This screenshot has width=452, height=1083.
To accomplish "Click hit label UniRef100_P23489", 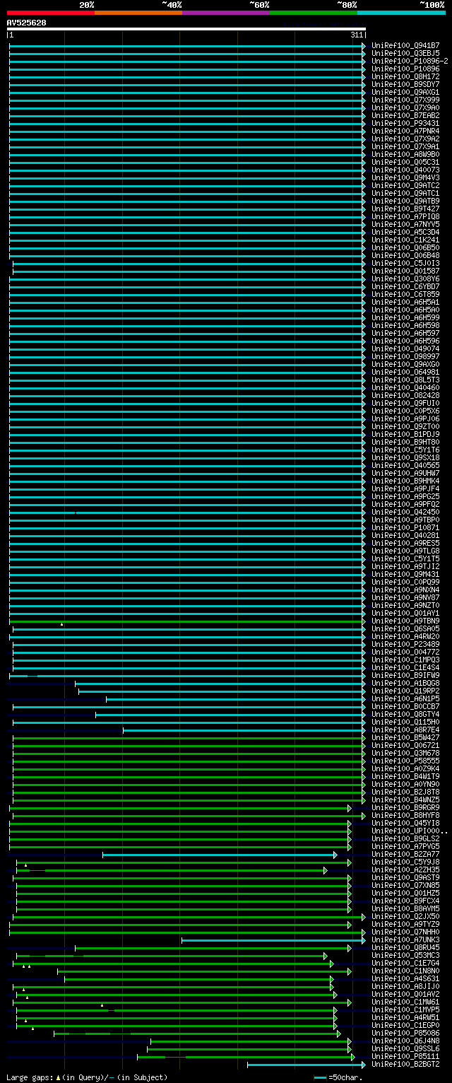I will pos(405,644).
